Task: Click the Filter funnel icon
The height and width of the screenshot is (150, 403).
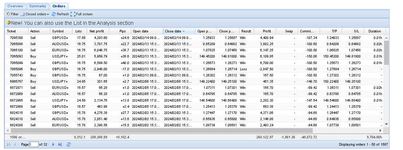Action: 8,14
